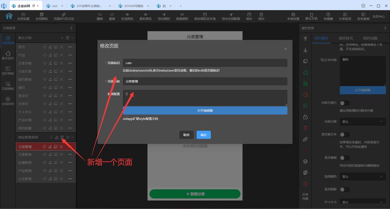390x209 pixels.
Task: Click the delete X icon on 文章管理 row
Action: pos(62,155)
